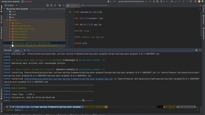Select the Local terminal tab
The image size is (205, 115).
point(17,50)
